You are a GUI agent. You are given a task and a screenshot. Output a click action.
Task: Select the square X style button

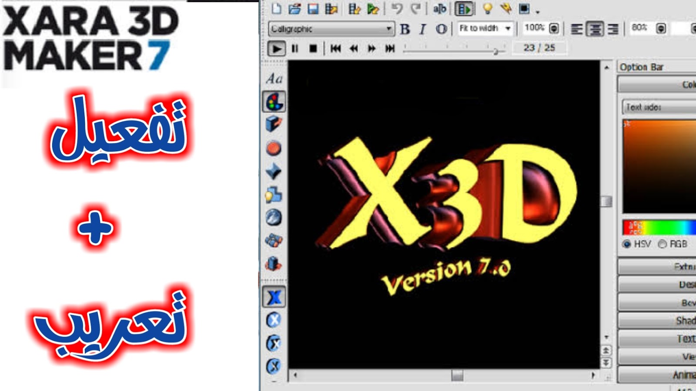[x=274, y=298]
